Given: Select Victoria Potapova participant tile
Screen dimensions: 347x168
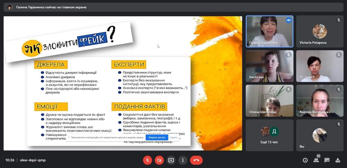Looking at the screenshot, I should 320,31.
